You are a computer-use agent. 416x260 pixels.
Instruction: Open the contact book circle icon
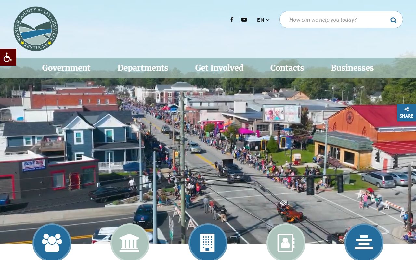[286, 242]
